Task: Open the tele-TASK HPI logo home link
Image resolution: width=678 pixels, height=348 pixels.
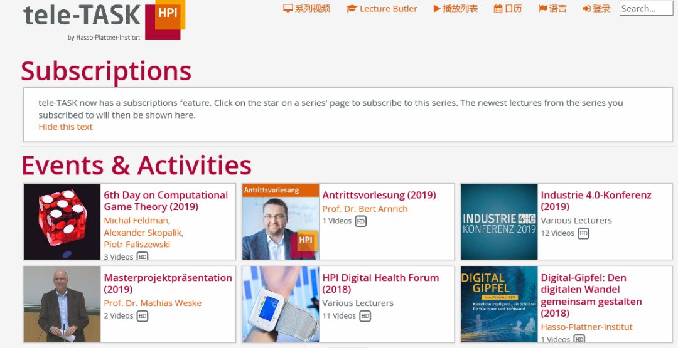Action: point(104,20)
